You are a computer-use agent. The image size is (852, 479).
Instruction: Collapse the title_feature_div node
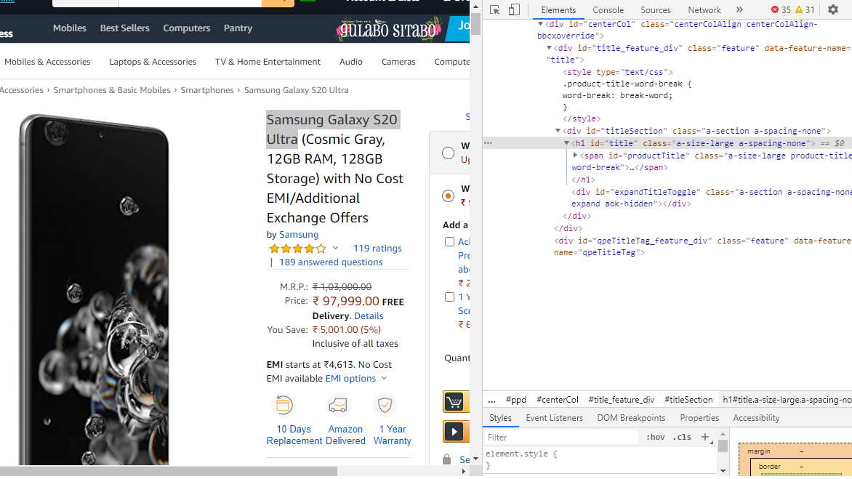click(x=549, y=48)
